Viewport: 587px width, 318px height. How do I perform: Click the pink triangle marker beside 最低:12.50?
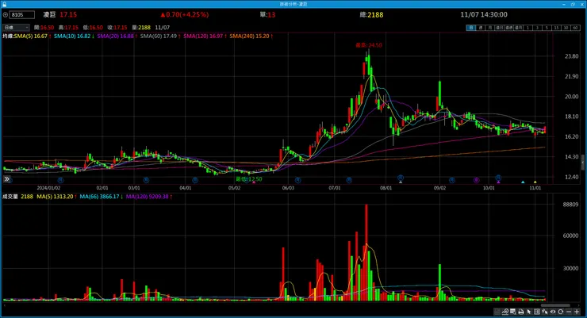[x=254, y=182]
